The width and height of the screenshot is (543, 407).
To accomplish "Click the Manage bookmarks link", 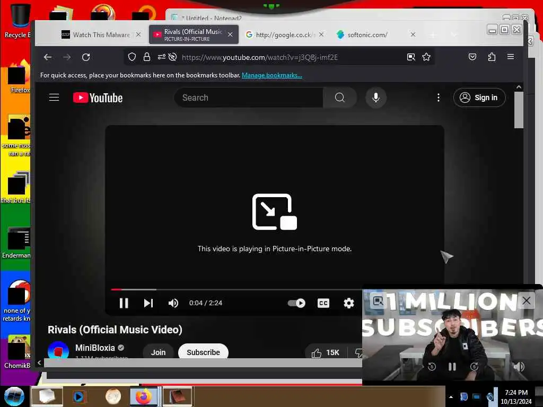I will [x=272, y=75].
